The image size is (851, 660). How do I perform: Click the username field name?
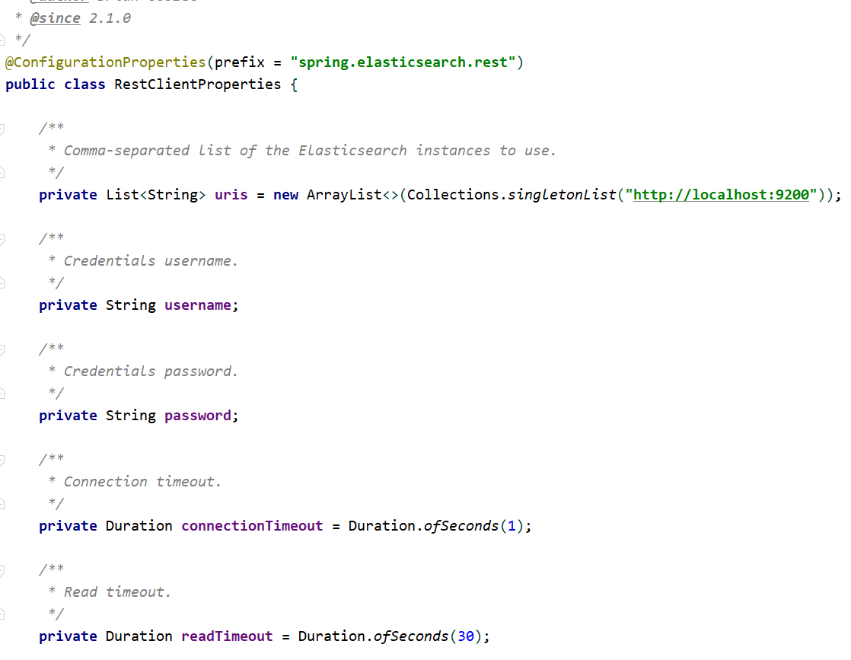198,305
